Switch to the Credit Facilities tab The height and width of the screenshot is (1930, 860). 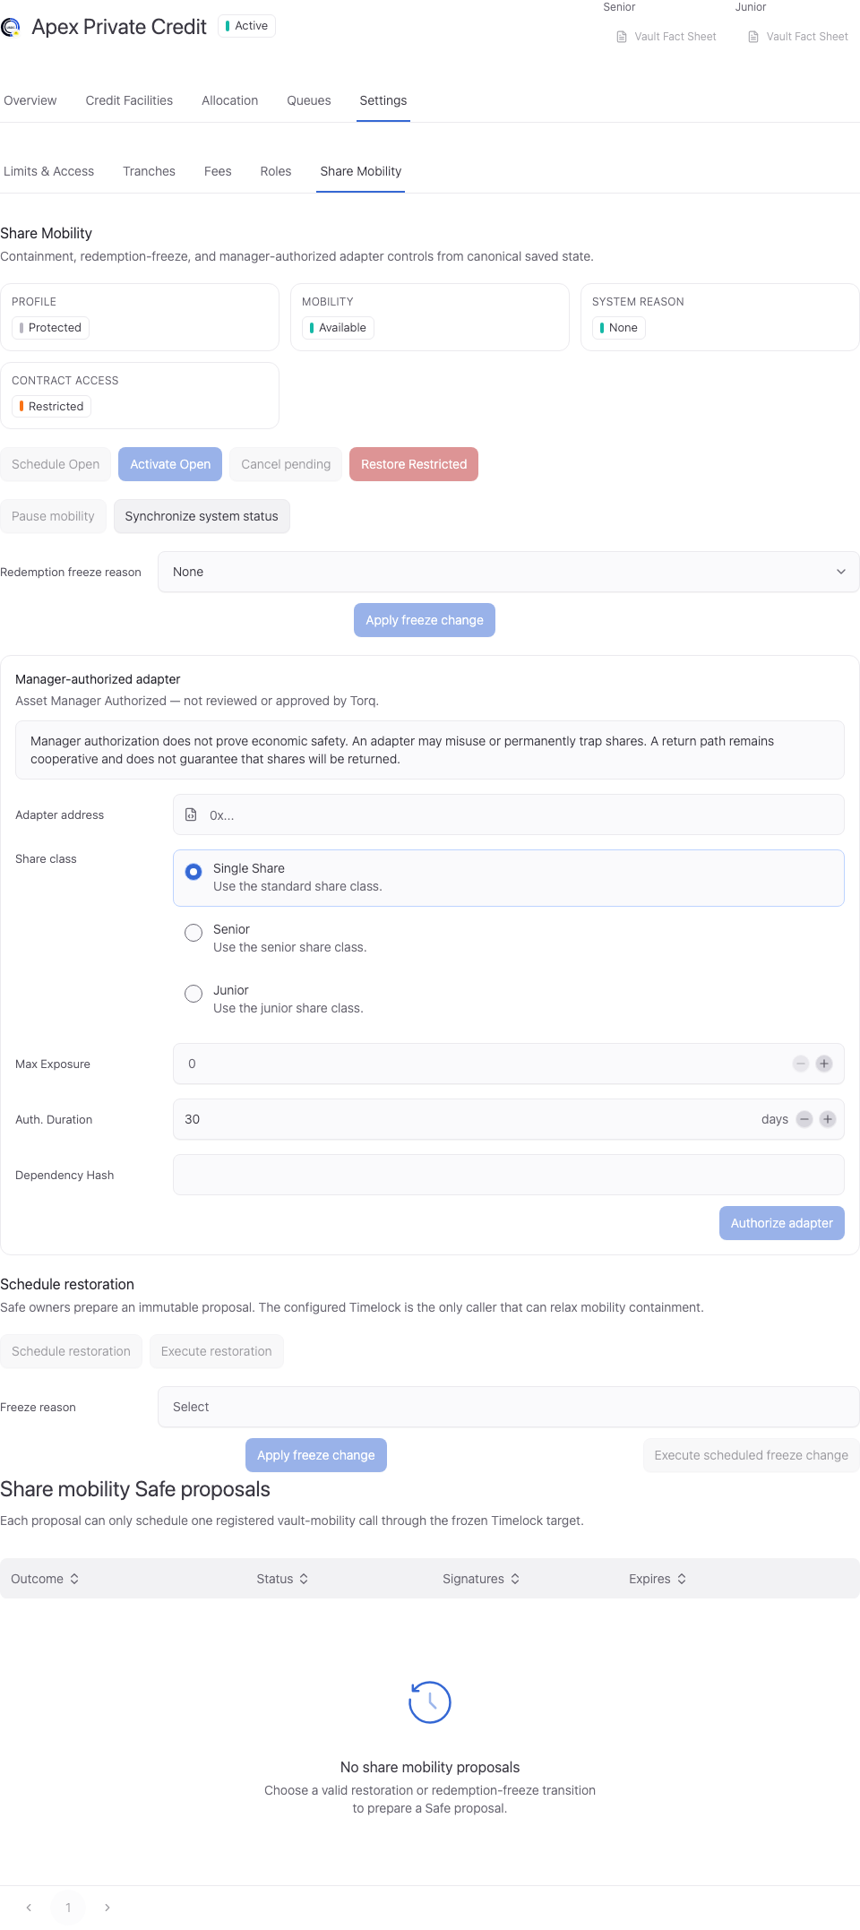click(x=129, y=100)
